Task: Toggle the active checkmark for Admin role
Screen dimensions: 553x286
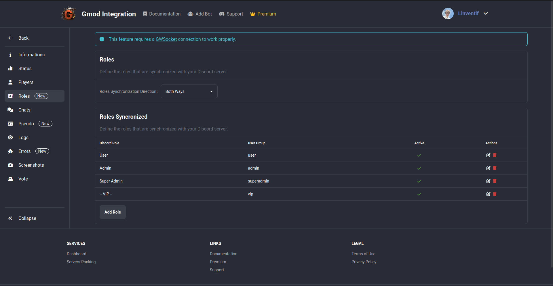Action: [x=419, y=168]
